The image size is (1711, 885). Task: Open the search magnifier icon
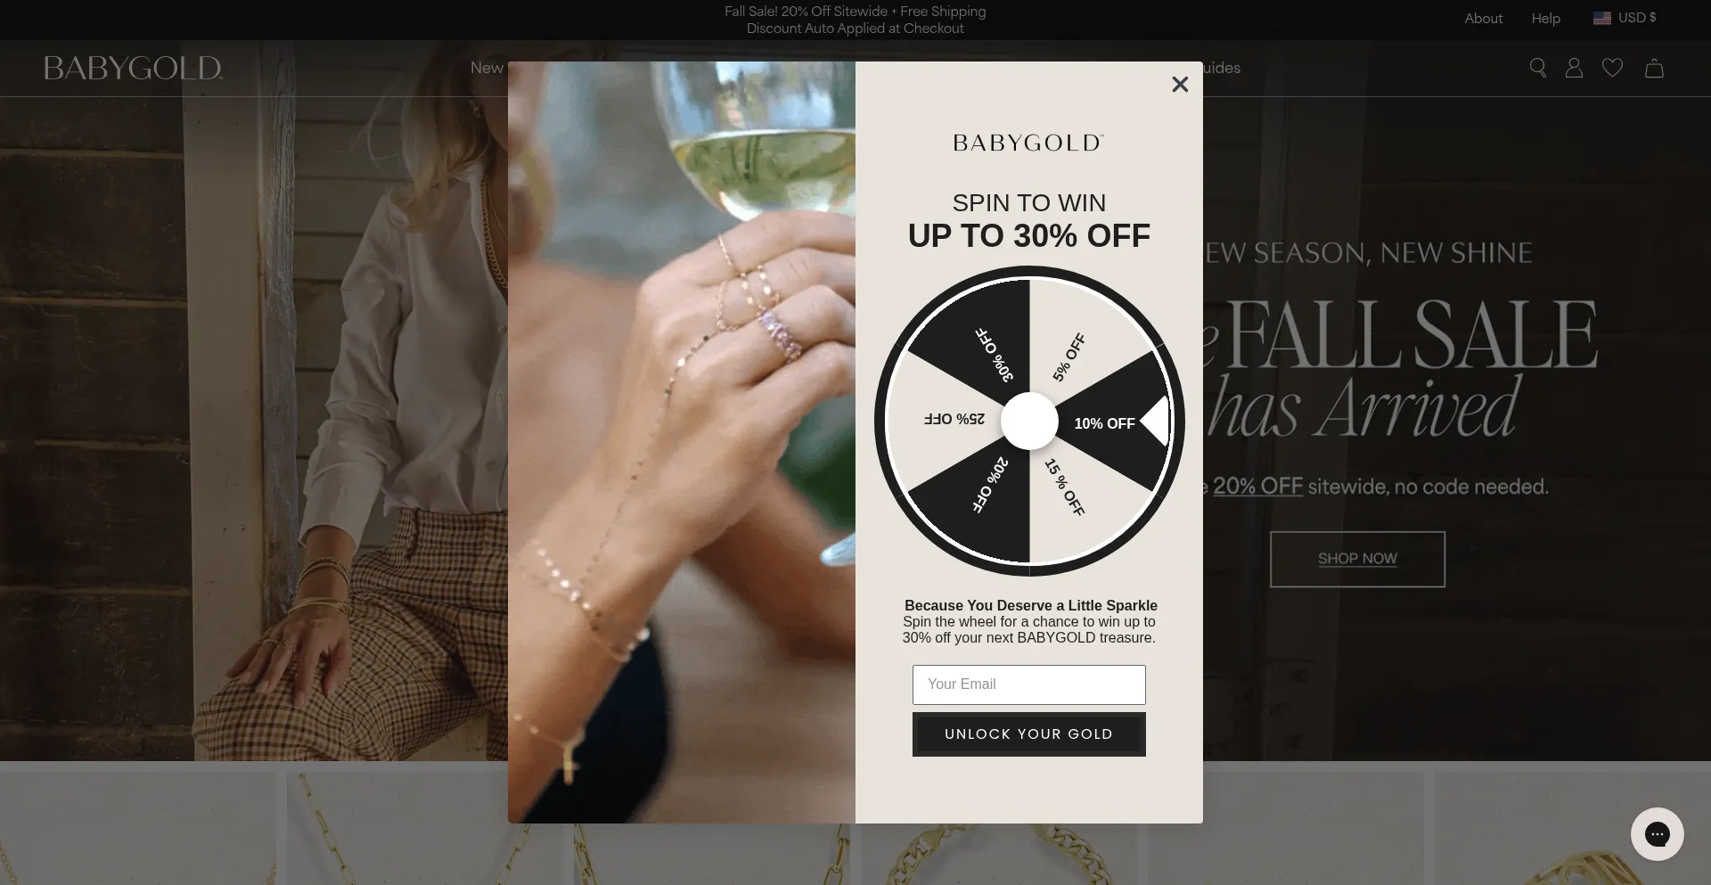coord(1538,68)
